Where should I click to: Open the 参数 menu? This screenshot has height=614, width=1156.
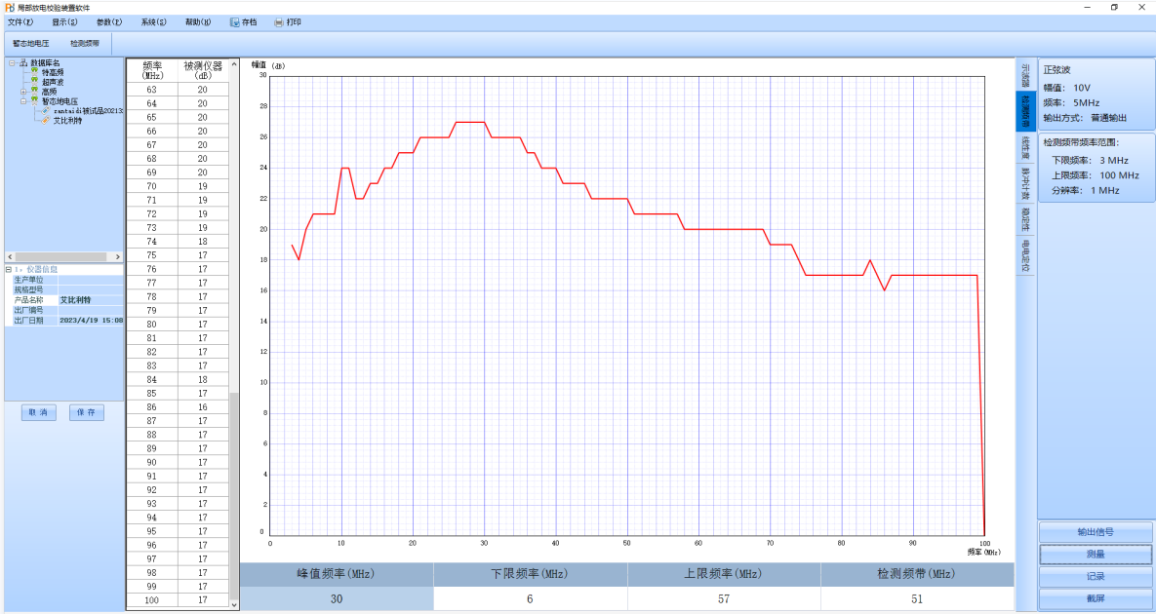[x=109, y=21]
